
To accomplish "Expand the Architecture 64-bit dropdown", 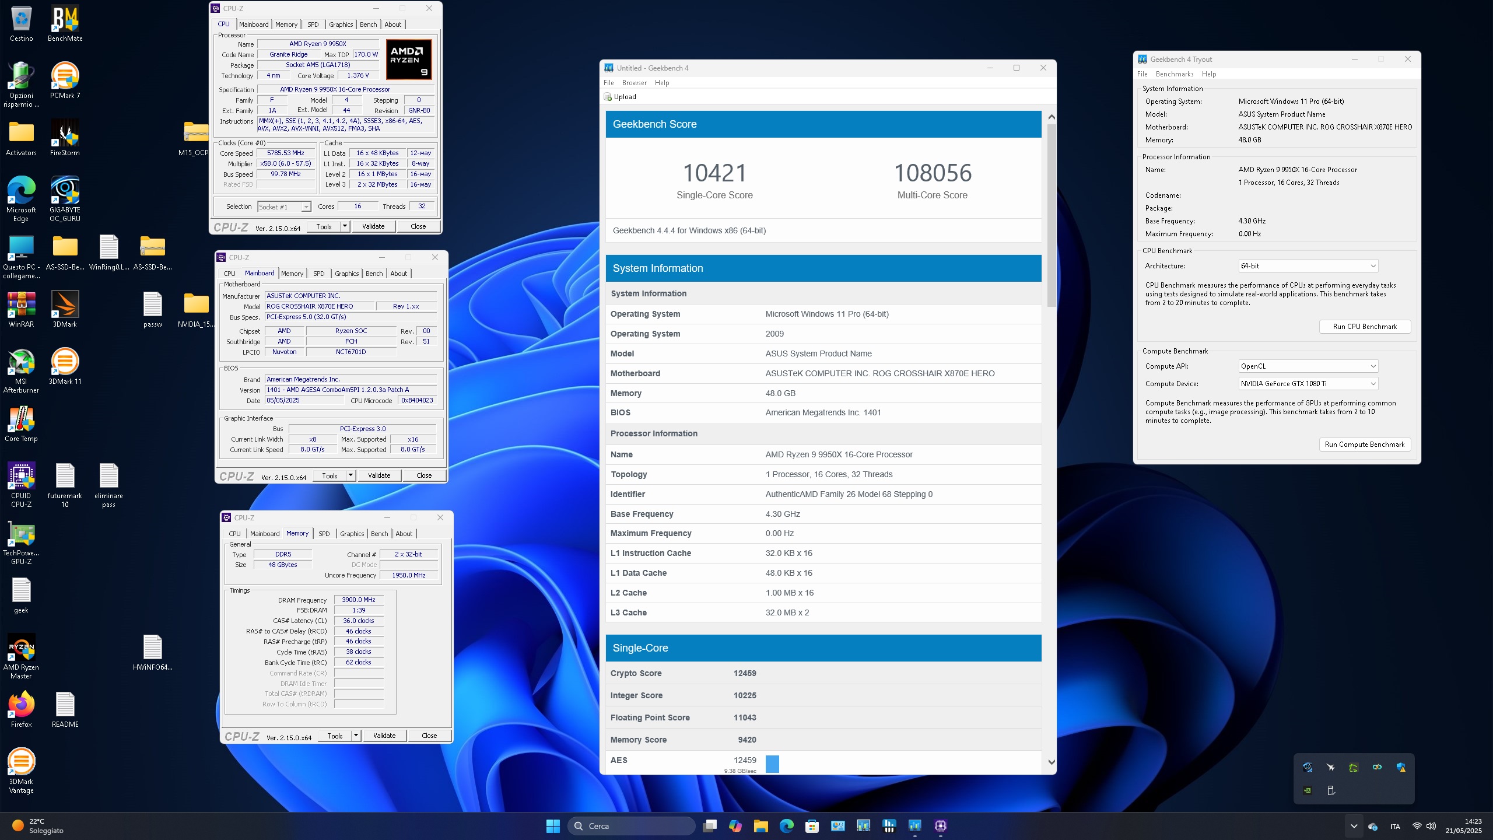I will [1308, 266].
